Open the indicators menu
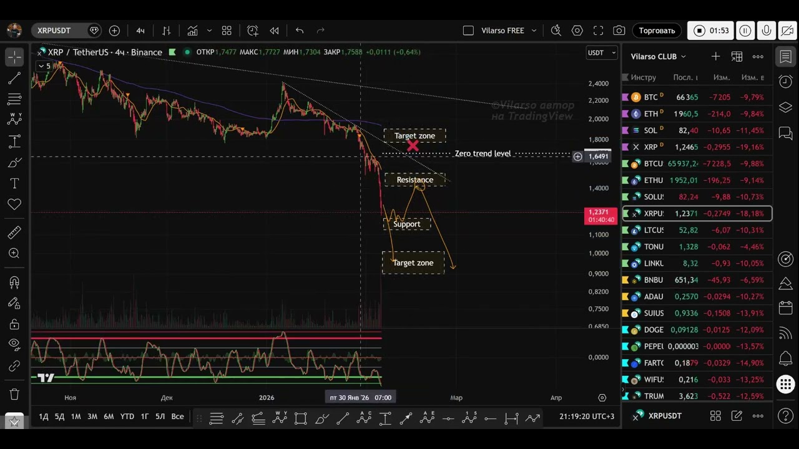The image size is (799, 449). click(x=192, y=31)
